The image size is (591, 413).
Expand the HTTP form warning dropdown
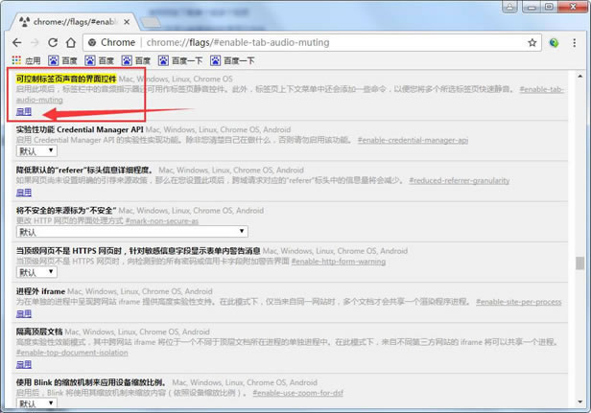[36, 272]
